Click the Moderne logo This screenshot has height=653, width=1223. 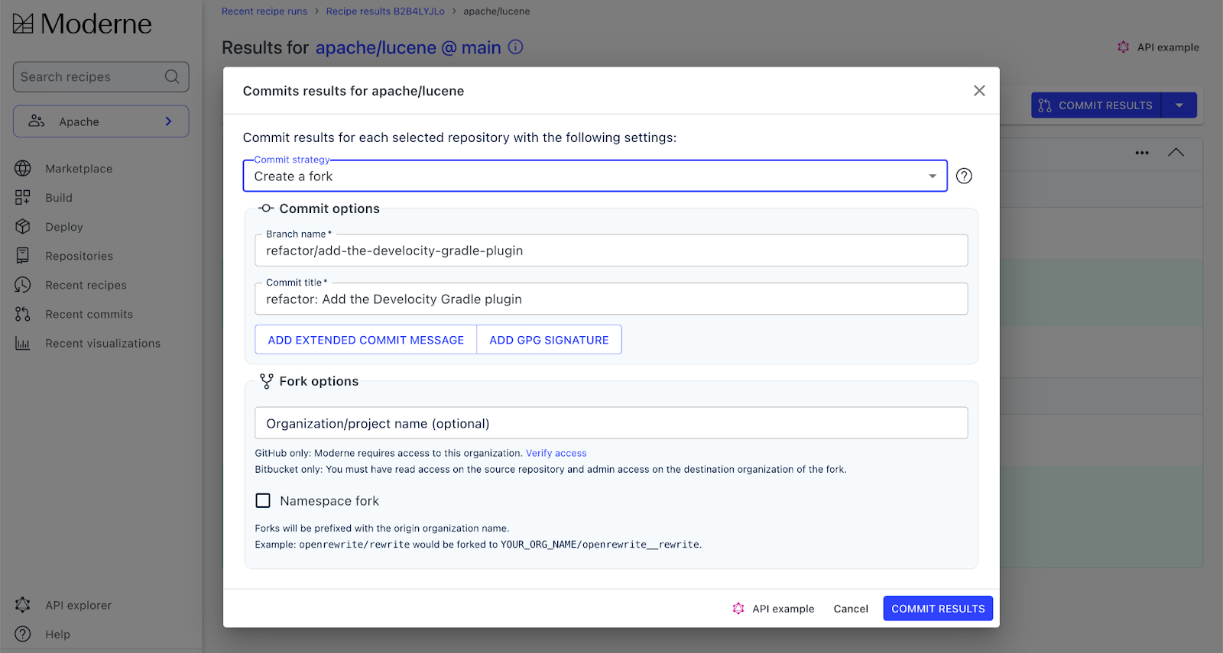click(83, 24)
